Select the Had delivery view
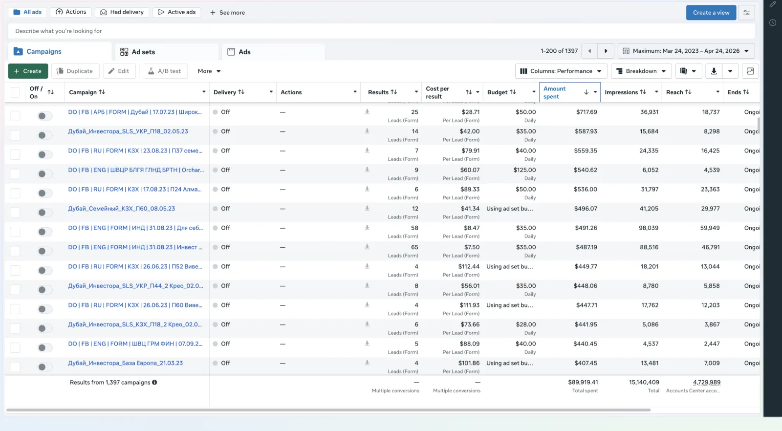 (122, 12)
